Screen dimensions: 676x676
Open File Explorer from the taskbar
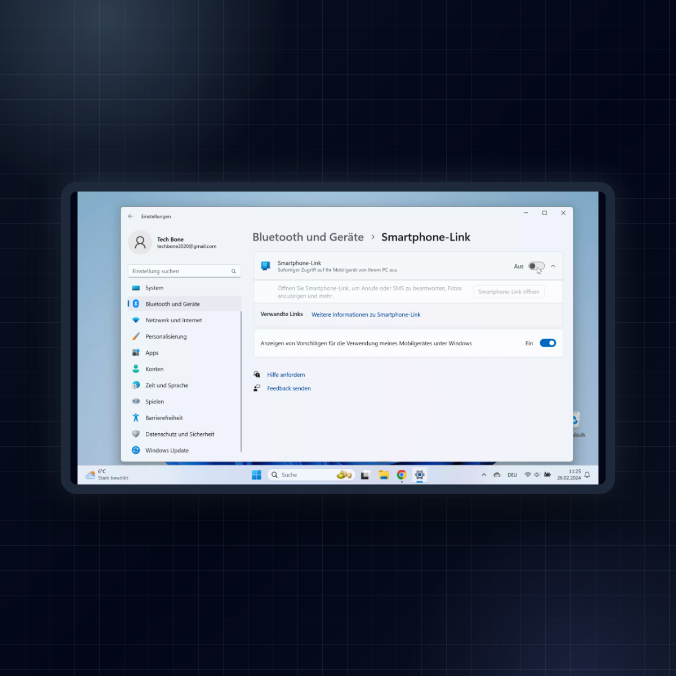[x=384, y=475]
